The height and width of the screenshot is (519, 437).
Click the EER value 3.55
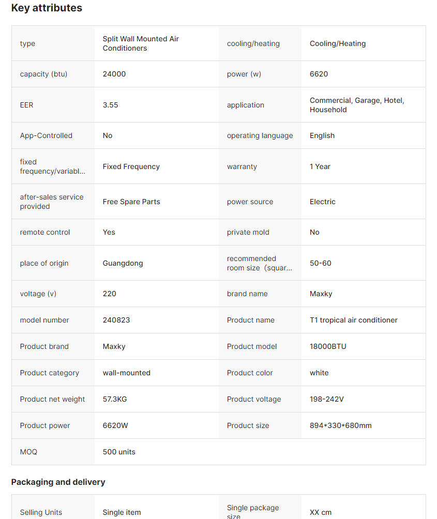tap(111, 105)
